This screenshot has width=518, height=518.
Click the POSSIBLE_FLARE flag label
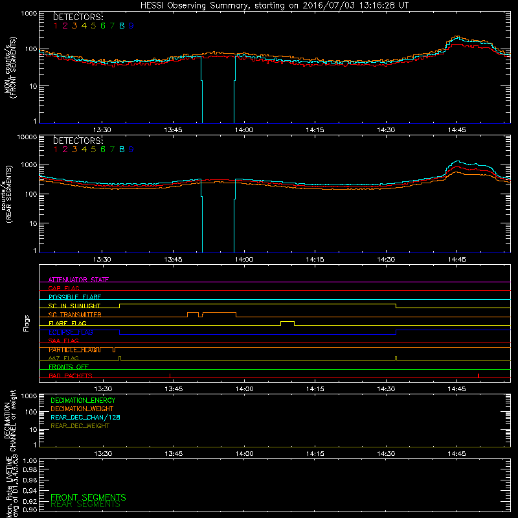(74, 297)
